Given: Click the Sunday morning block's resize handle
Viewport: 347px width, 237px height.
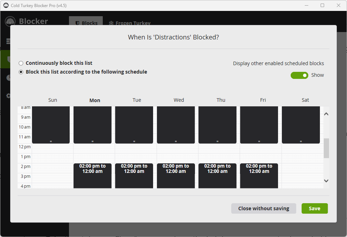Looking at the screenshot, I should (x=51, y=141).
